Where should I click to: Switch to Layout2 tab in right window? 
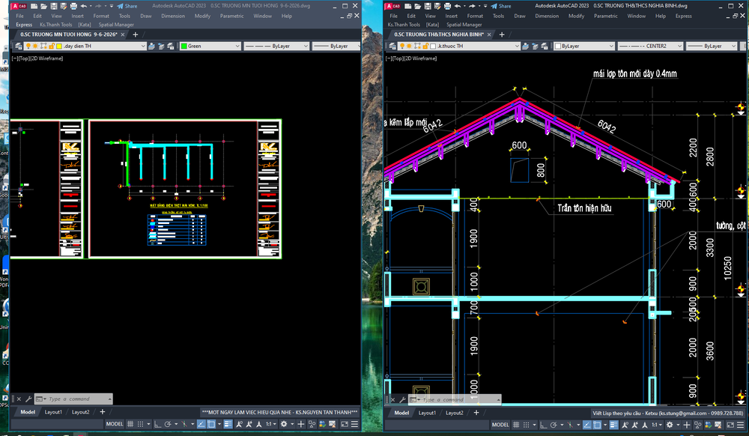pyautogui.click(x=455, y=413)
